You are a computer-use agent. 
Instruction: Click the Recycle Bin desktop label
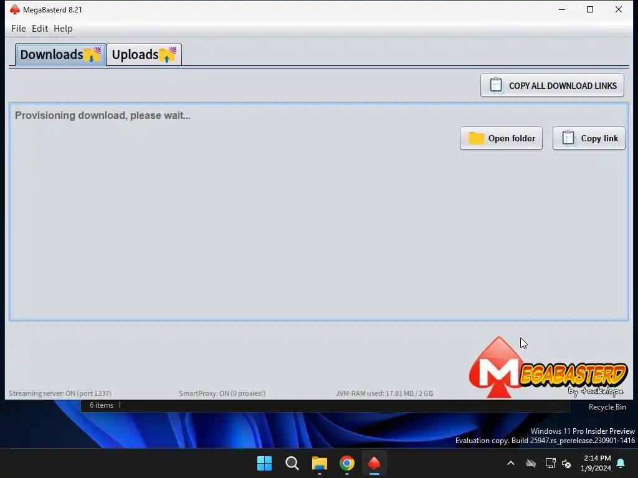click(607, 407)
